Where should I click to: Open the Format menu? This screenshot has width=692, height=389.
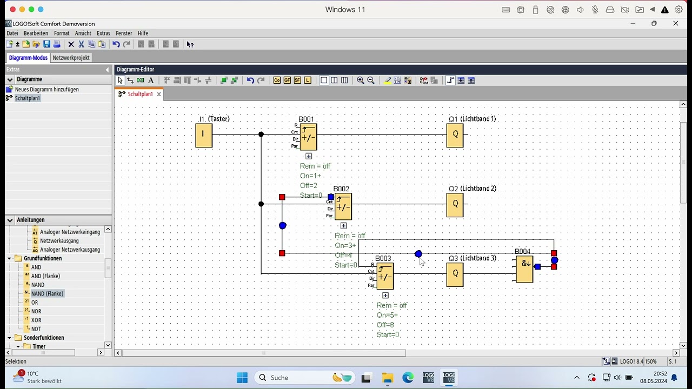coord(62,33)
